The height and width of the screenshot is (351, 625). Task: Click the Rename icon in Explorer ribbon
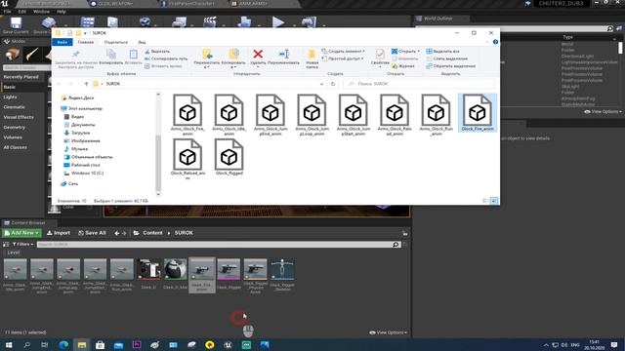[x=284, y=54]
